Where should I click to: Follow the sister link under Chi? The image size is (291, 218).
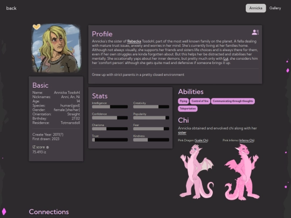click(x=182, y=133)
